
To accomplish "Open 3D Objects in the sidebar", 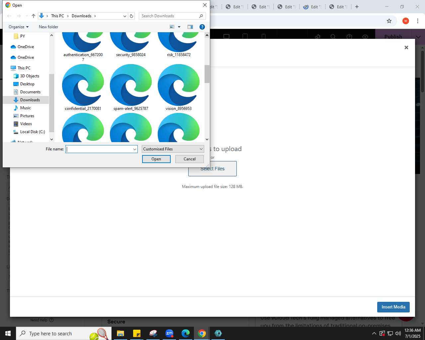I will [x=30, y=76].
